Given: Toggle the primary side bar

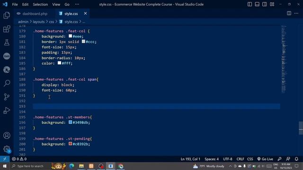Looking at the screenshot, I should [x=250, y=4].
